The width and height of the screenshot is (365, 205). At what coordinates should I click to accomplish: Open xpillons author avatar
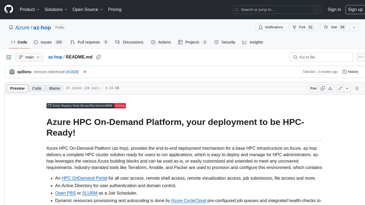pos(12,72)
